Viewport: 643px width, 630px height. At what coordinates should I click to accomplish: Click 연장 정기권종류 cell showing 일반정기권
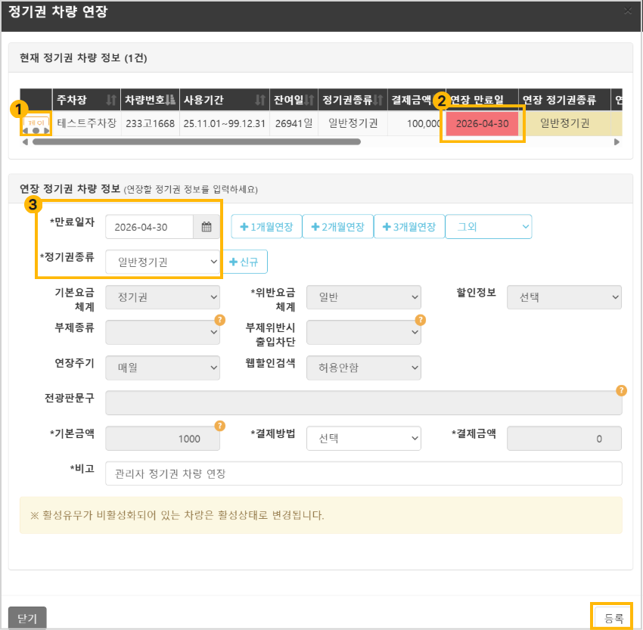click(564, 123)
